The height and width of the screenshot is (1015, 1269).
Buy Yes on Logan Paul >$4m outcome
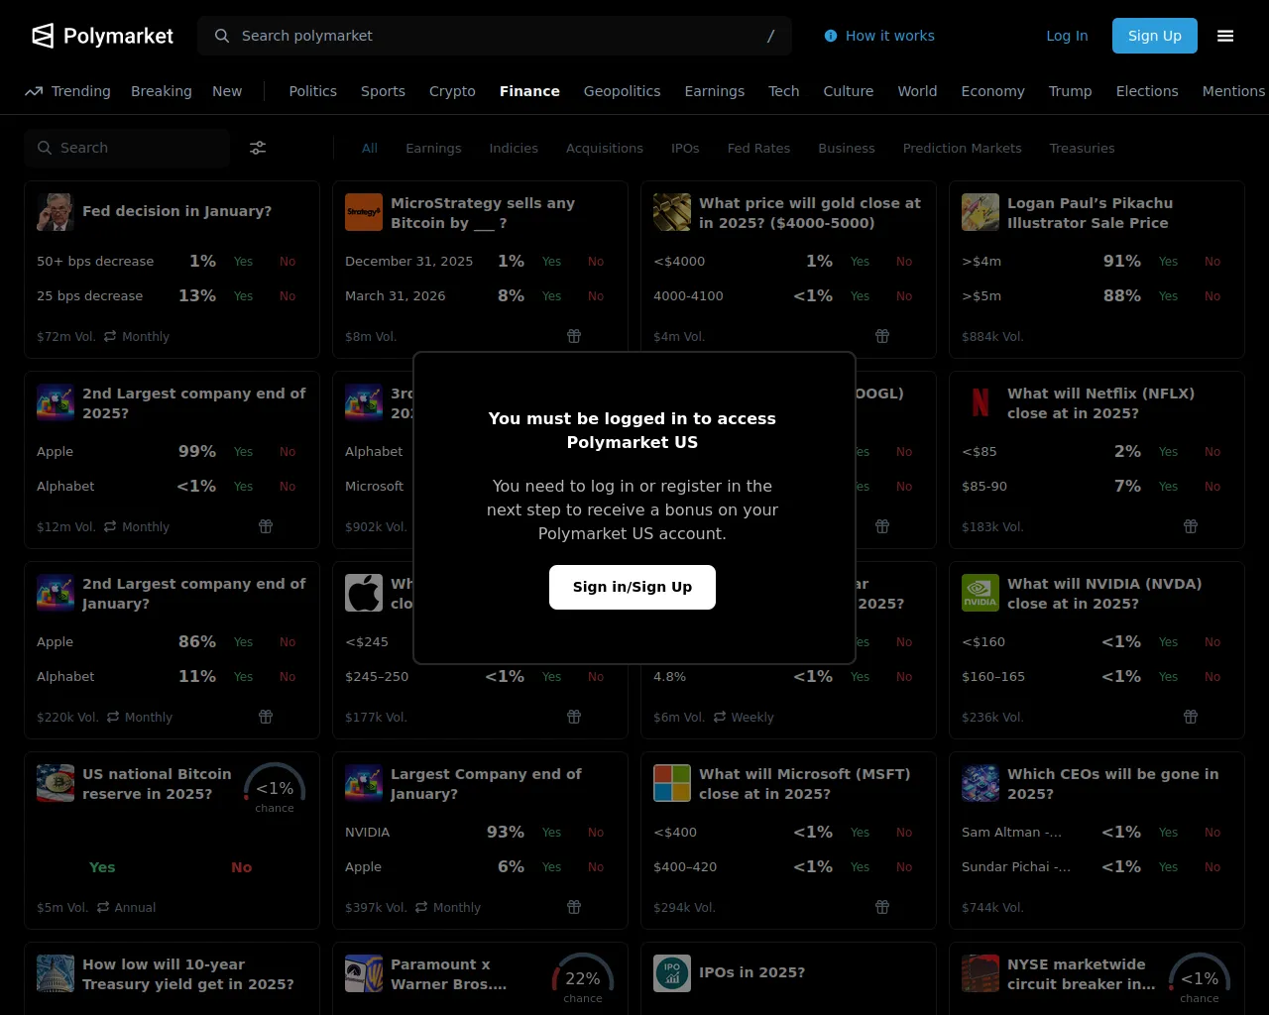[x=1168, y=262]
